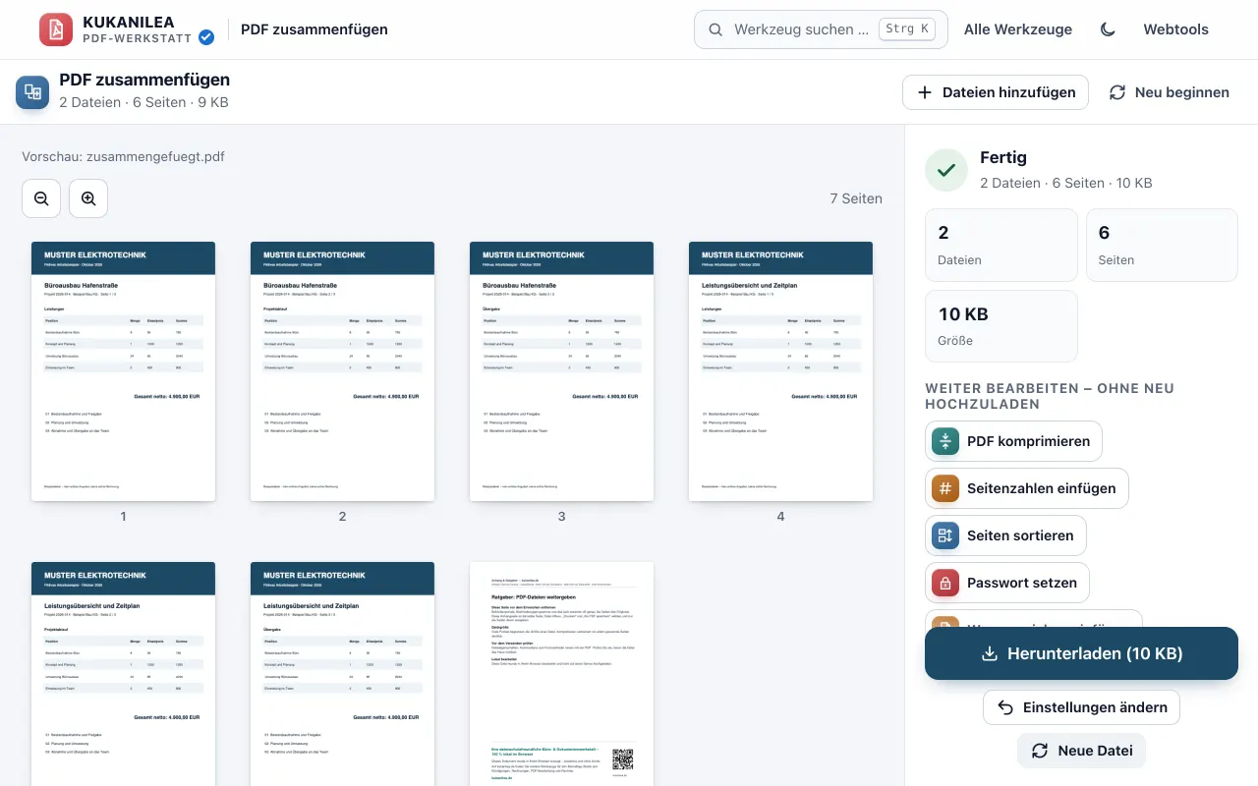Screen dimensions: 1258x786
Task: Click the 'Fertig' status heading
Action: [1003, 157]
